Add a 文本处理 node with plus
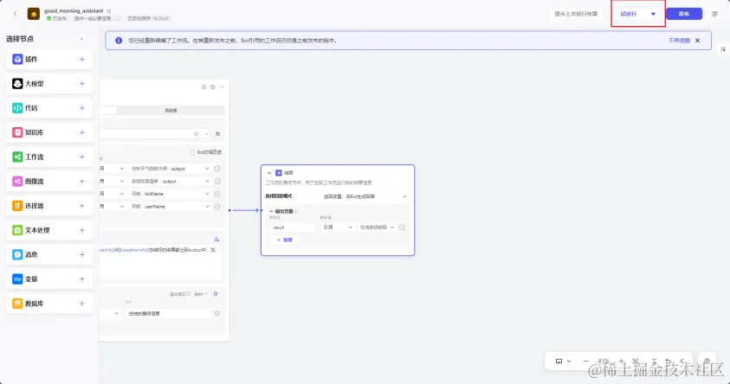This screenshot has width=730, height=384. click(82, 230)
